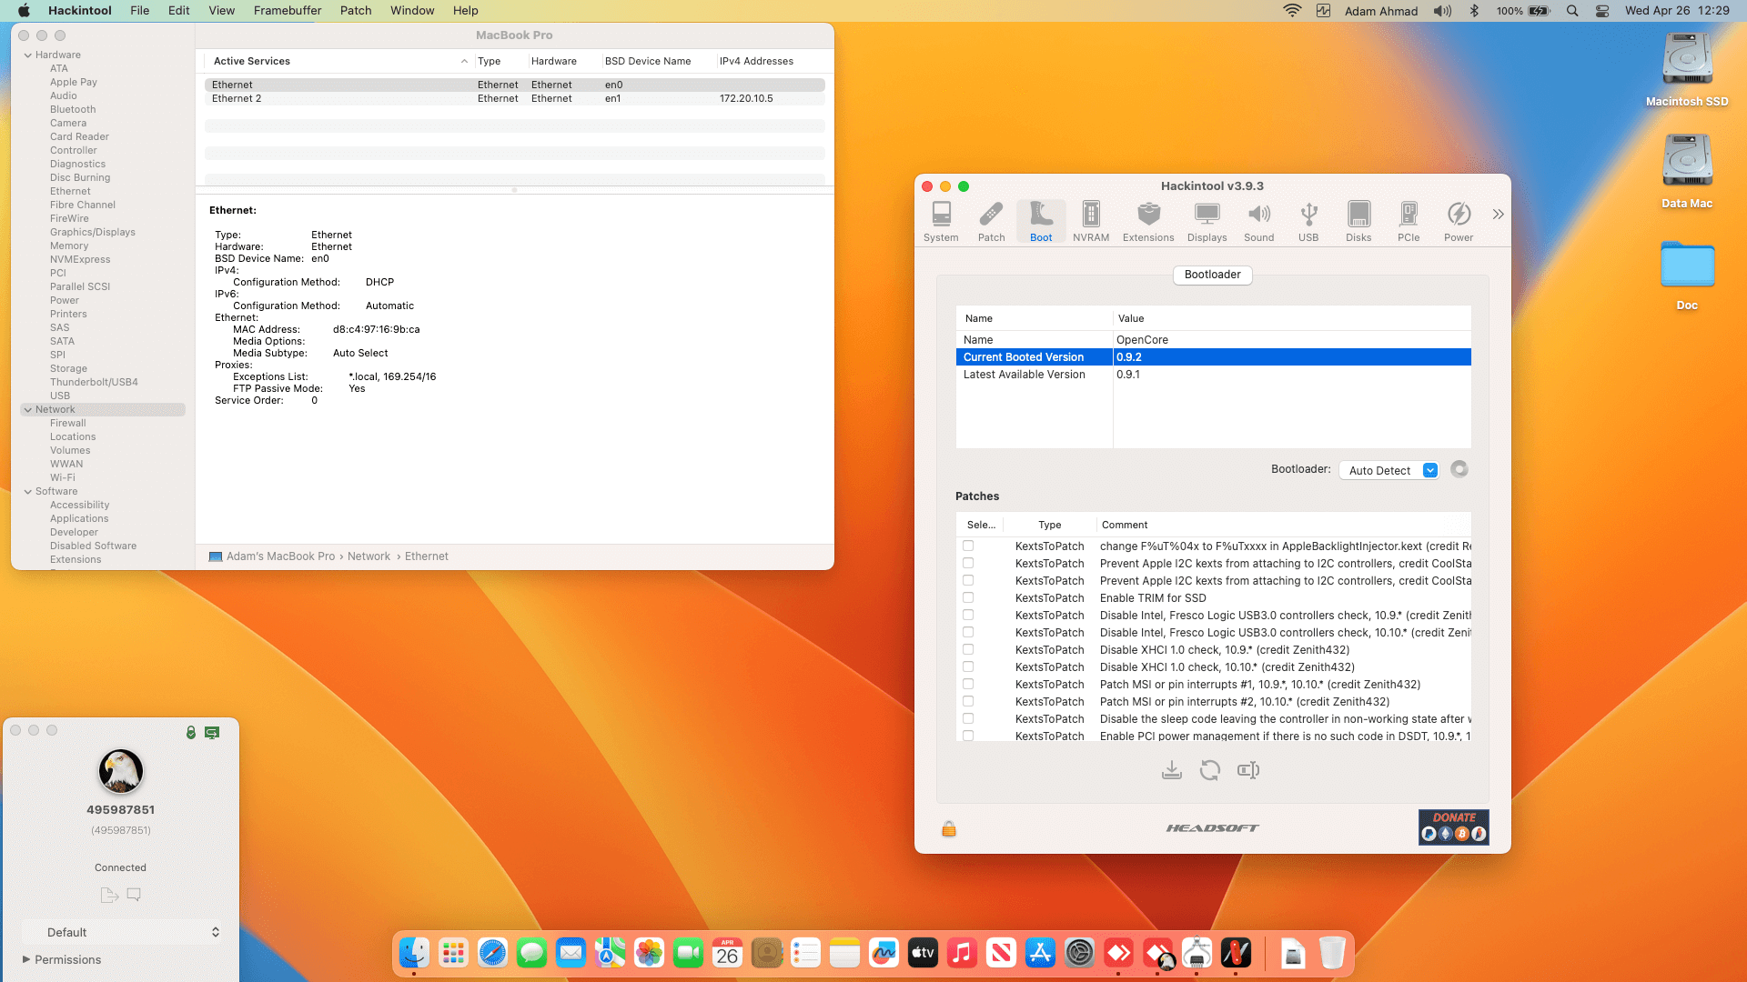Screen dimensions: 1747x982
Task: Open the Default dropdown in AnyDesk panel
Action: pyautogui.click(x=122, y=932)
